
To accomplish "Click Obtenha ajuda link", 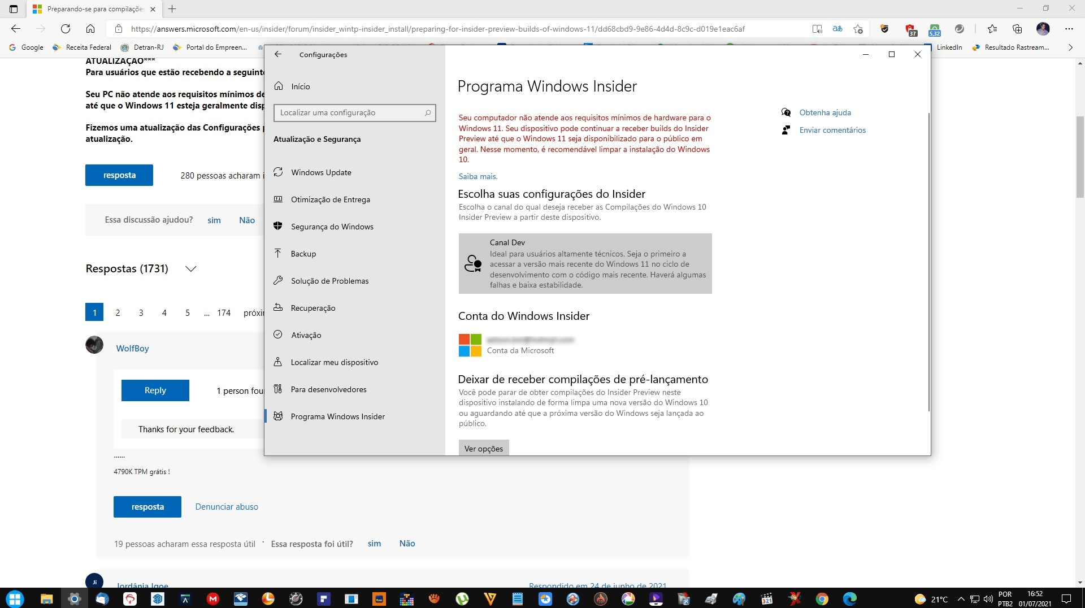I will point(825,112).
